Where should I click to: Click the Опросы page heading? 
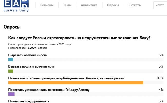12,27
